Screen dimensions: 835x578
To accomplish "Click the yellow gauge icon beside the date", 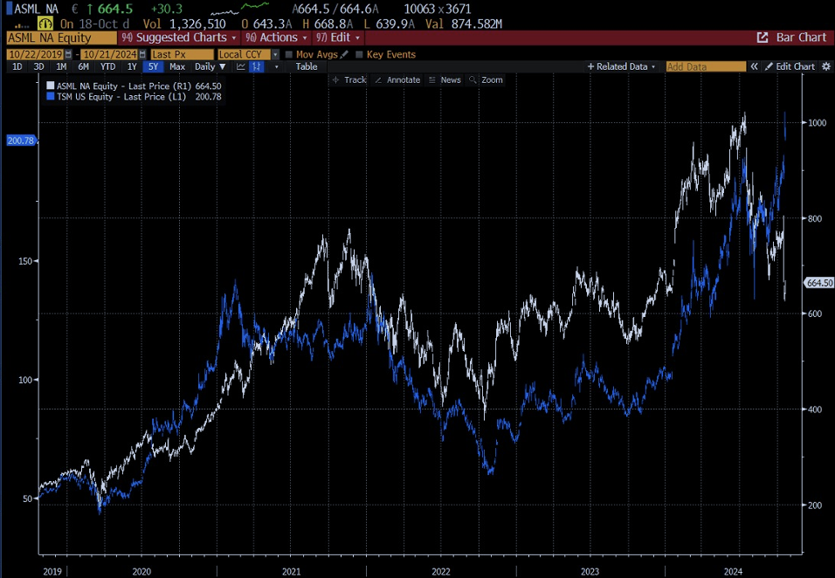I will (x=45, y=24).
